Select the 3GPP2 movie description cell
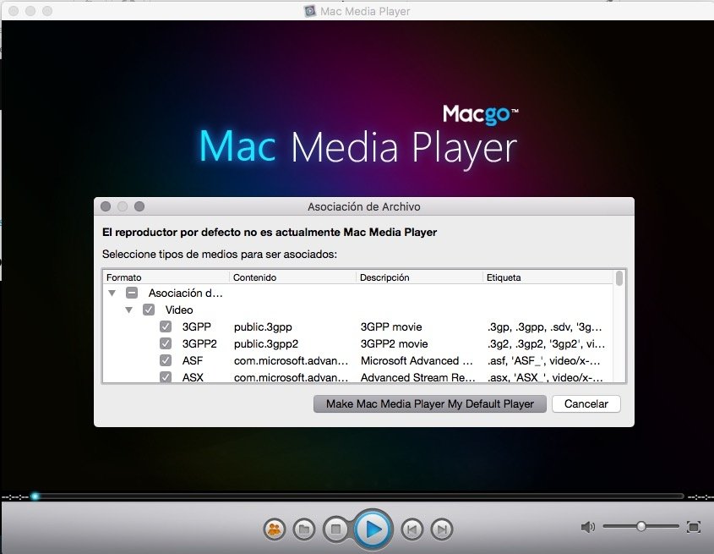The height and width of the screenshot is (554, 714). coord(395,343)
